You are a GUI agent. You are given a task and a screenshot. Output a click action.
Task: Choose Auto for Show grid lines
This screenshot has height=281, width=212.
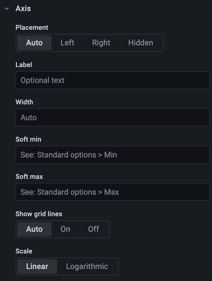[x=34, y=229]
